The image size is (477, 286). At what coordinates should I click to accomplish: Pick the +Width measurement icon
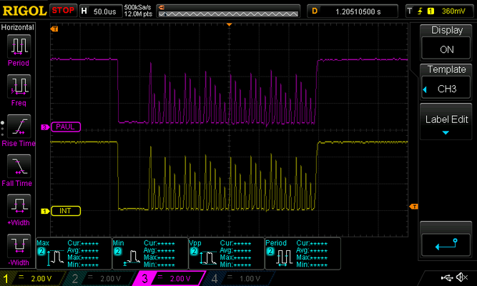pos(19,207)
